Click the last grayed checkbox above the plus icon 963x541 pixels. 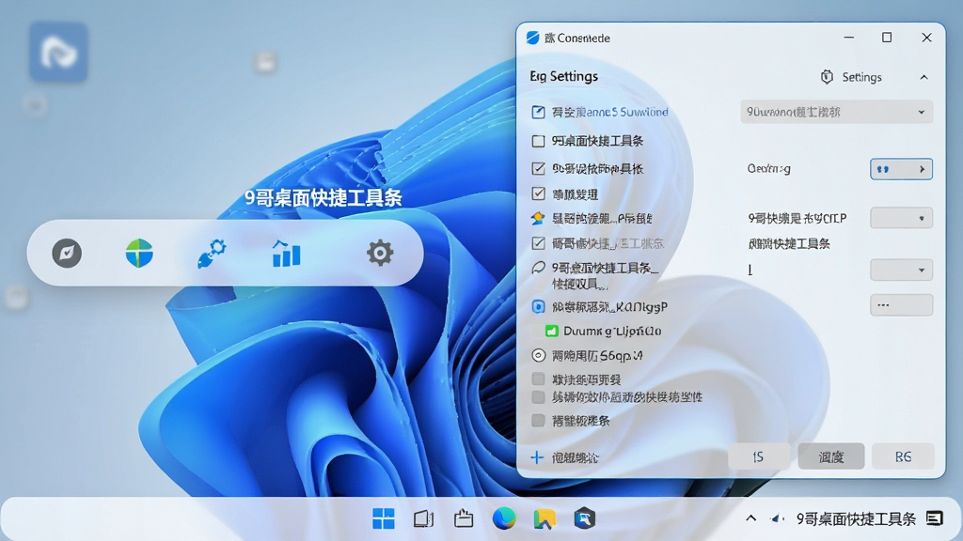538,421
